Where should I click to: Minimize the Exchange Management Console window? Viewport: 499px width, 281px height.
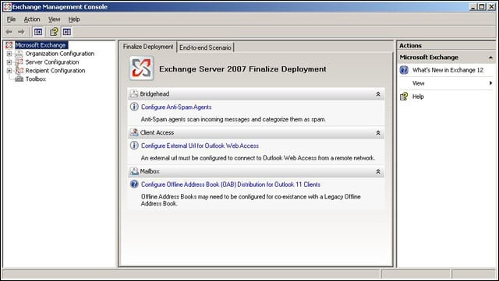(473, 7)
